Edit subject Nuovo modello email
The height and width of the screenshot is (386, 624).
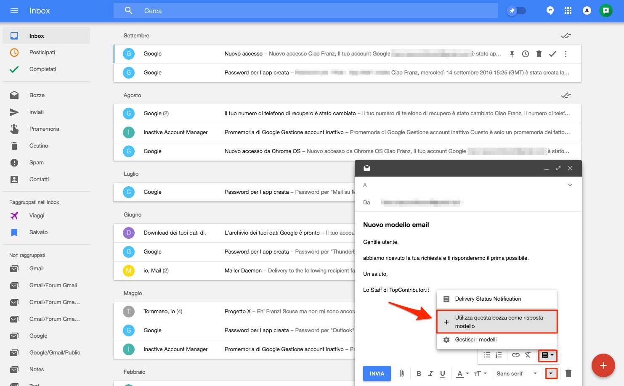396,225
